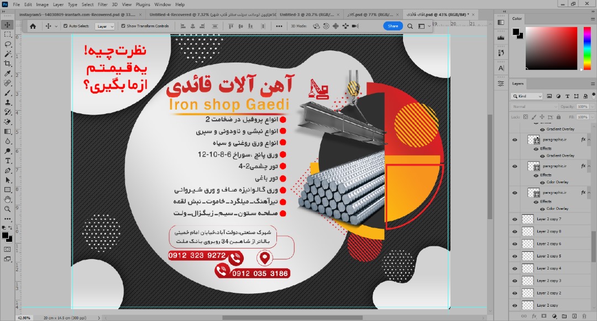597x321 pixels.
Task: Select the Lasso tool
Action: (8, 44)
